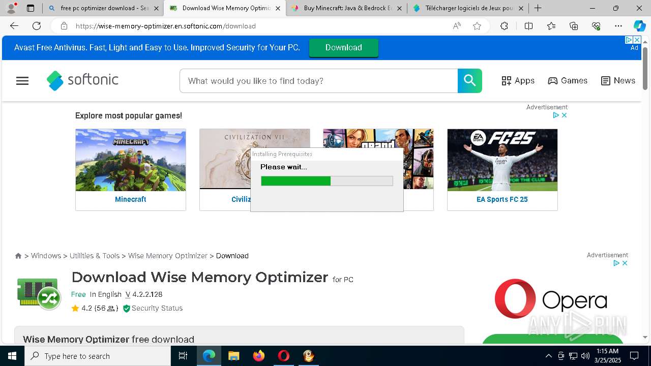Click the browser address bar URL
This screenshot has height=366, width=651.
pyautogui.click(x=166, y=26)
